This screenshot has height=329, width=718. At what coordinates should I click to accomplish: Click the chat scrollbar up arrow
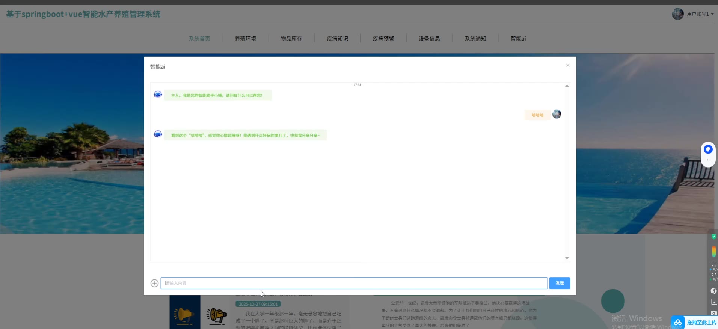point(567,86)
